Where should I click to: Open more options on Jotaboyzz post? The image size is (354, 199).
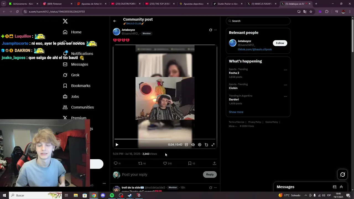click(x=215, y=30)
